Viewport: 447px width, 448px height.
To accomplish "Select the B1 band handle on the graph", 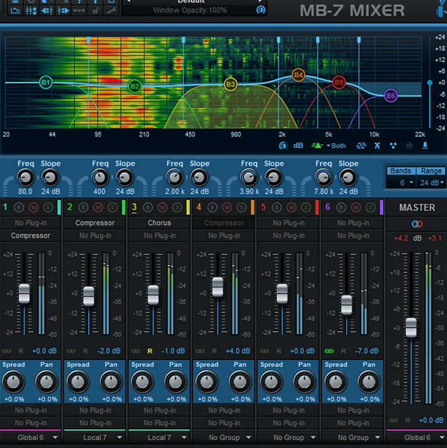I will pos(46,83).
